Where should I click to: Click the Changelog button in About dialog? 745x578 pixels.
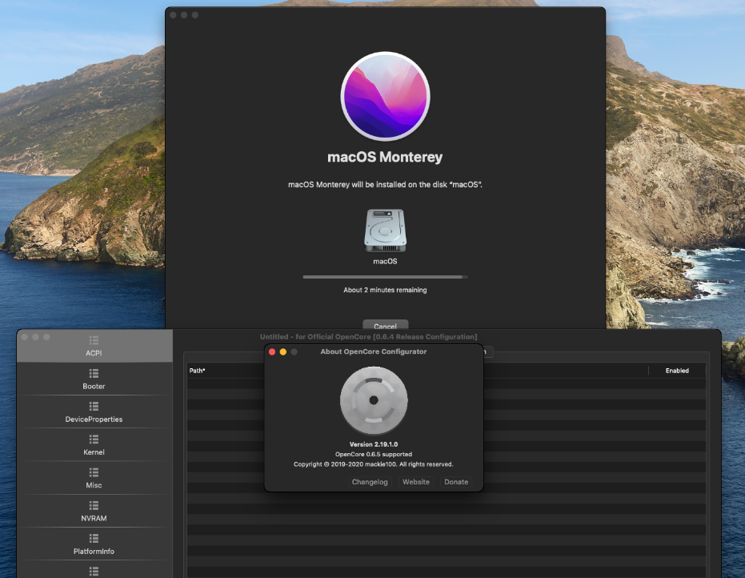(x=370, y=482)
